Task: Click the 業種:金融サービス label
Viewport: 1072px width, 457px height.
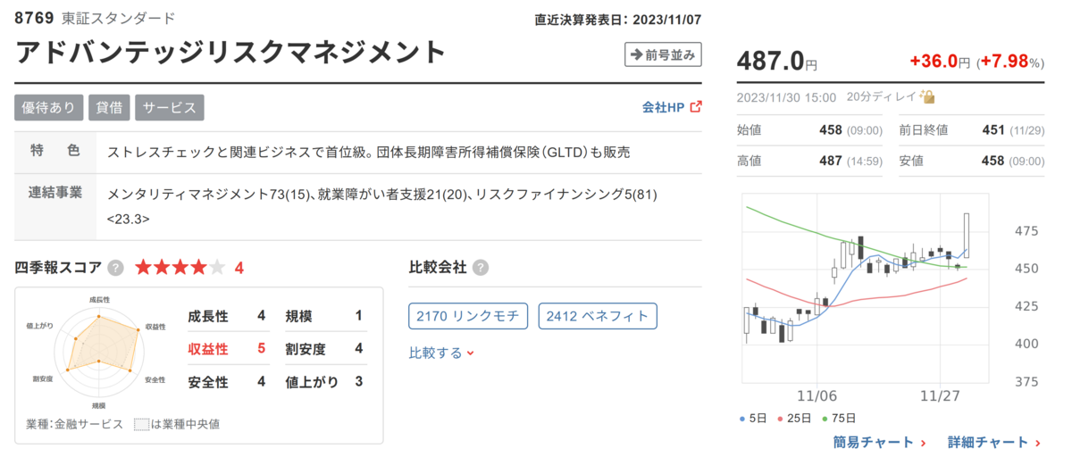Action: (75, 424)
